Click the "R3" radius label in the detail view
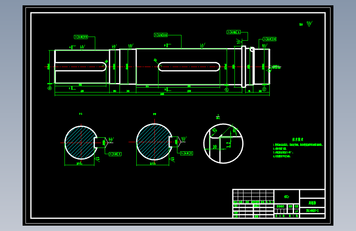Image resolution: width=356 pixels, height=231 pixels. pyautogui.click(x=214, y=131)
